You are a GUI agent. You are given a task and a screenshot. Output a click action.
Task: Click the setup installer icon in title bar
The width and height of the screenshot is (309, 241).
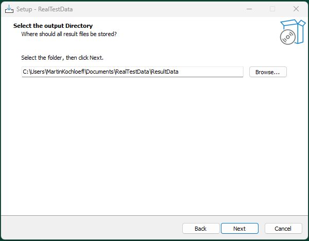coord(9,9)
